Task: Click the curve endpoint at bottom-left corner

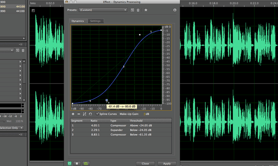Action: click(x=73, y=103)
